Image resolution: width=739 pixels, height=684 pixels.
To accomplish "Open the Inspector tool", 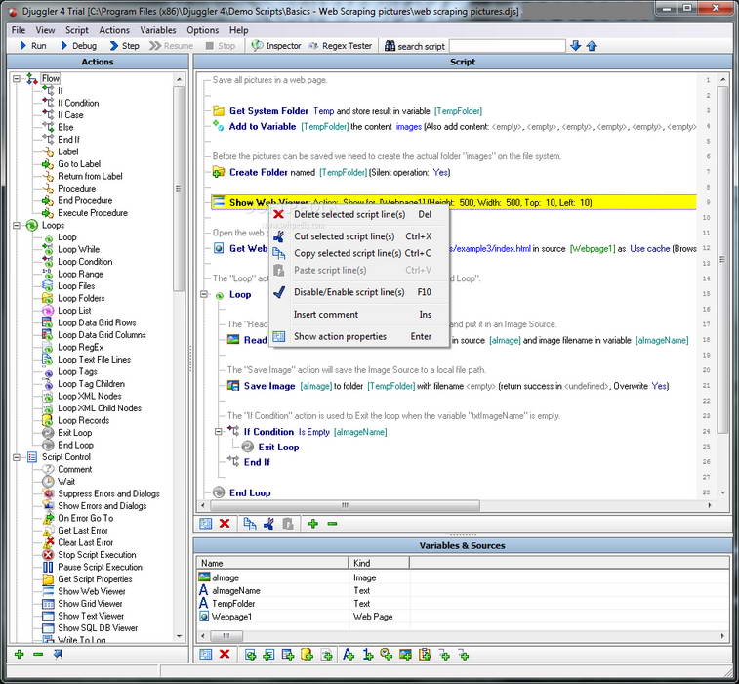I will point(276,46).
